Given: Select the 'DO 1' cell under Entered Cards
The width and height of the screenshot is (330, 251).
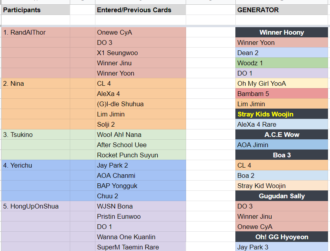Looking at the screenshot, I should click(140, 227).
